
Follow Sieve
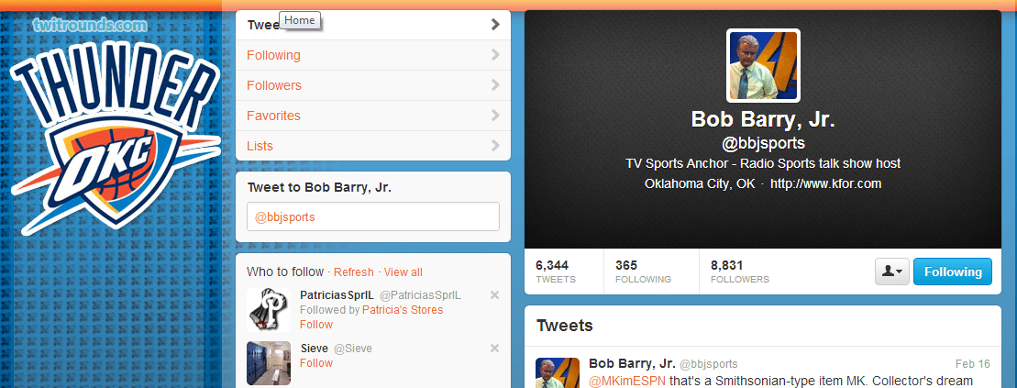coord(315,362)
